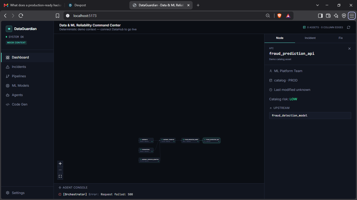
Task: Open the browser zoom magnifier icon
Action: (268, 16)
